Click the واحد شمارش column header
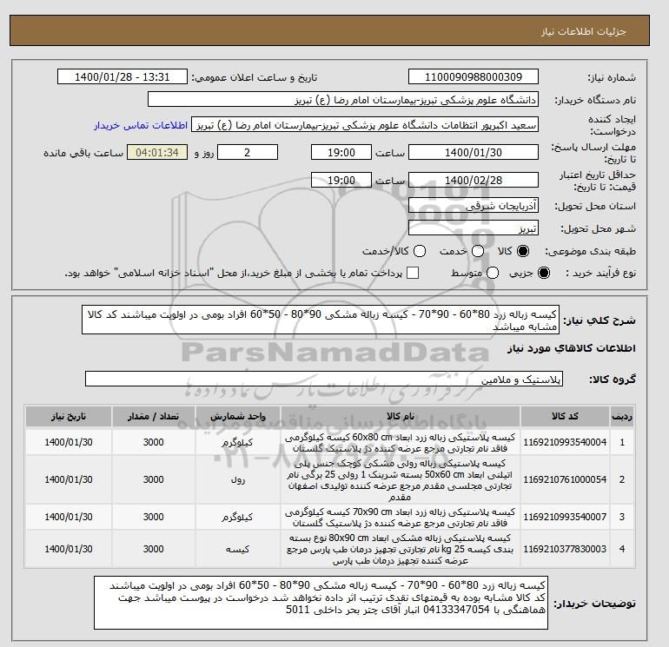 click(x=238, y=416)
